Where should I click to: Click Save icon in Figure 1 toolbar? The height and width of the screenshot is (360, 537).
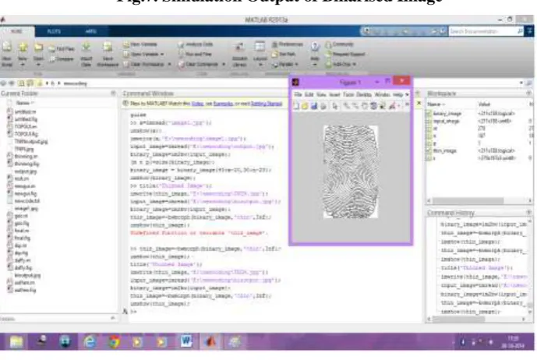pyautogui.click(x=314, y=106)
